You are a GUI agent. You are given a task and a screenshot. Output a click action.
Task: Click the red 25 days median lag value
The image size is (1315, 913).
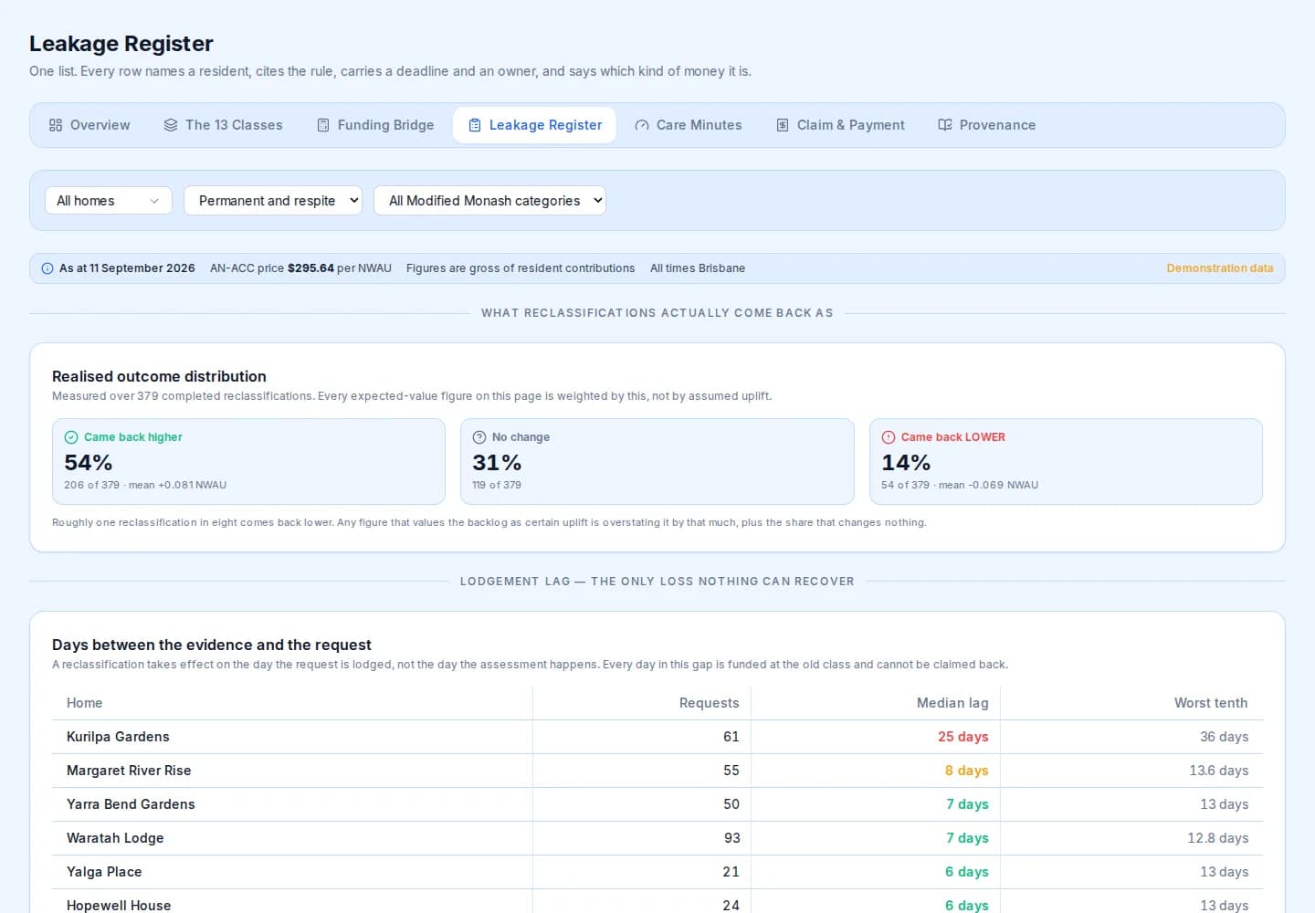[x=963, y=737]
